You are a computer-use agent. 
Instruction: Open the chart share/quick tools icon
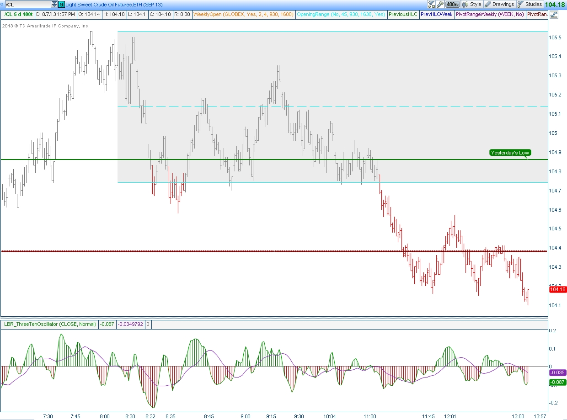[432, 4]
